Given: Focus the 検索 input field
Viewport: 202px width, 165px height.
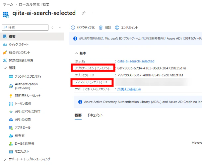Looking at the screenshot, I should [x=25, y=28].
